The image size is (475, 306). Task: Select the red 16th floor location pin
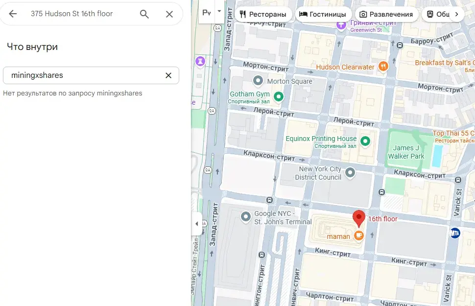click(359, 218)
